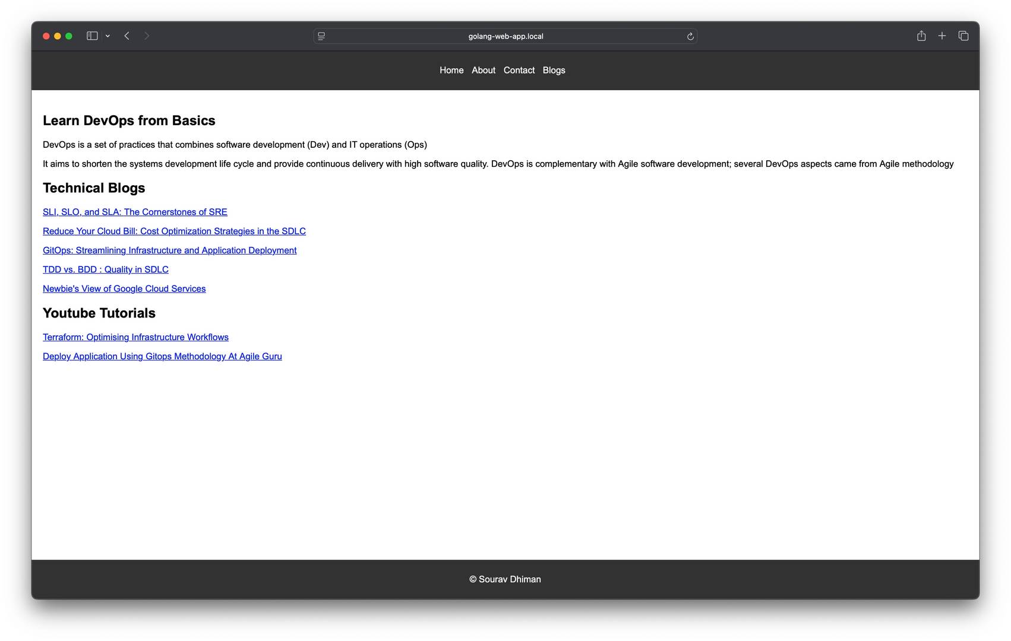Image resolution: width=1011 pixels, height=641 pixels.
Task: Go back with the back arrow
Action: coord(127,36)
